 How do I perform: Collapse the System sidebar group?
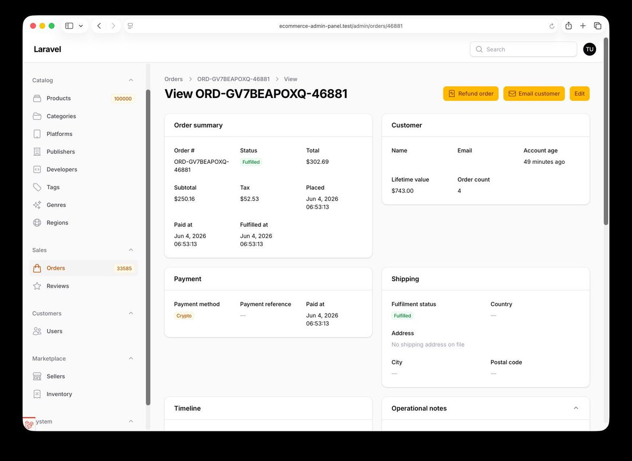pos(131,422)
